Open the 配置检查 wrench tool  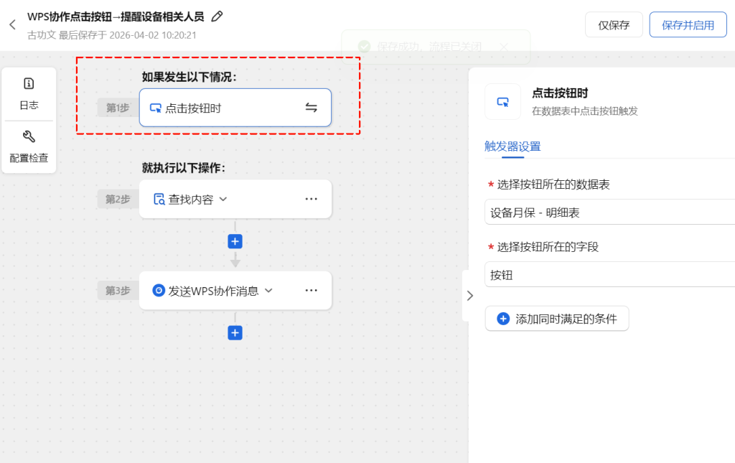tap(29, 146)
